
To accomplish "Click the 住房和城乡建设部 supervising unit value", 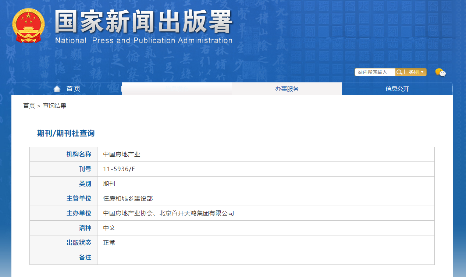I will (128, 199).
